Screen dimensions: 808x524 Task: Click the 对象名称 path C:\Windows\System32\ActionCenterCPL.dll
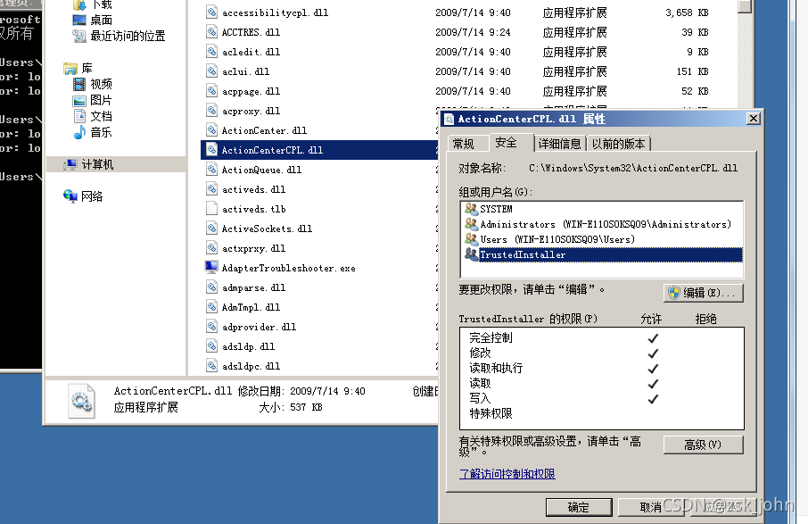[x=633, y=168]
